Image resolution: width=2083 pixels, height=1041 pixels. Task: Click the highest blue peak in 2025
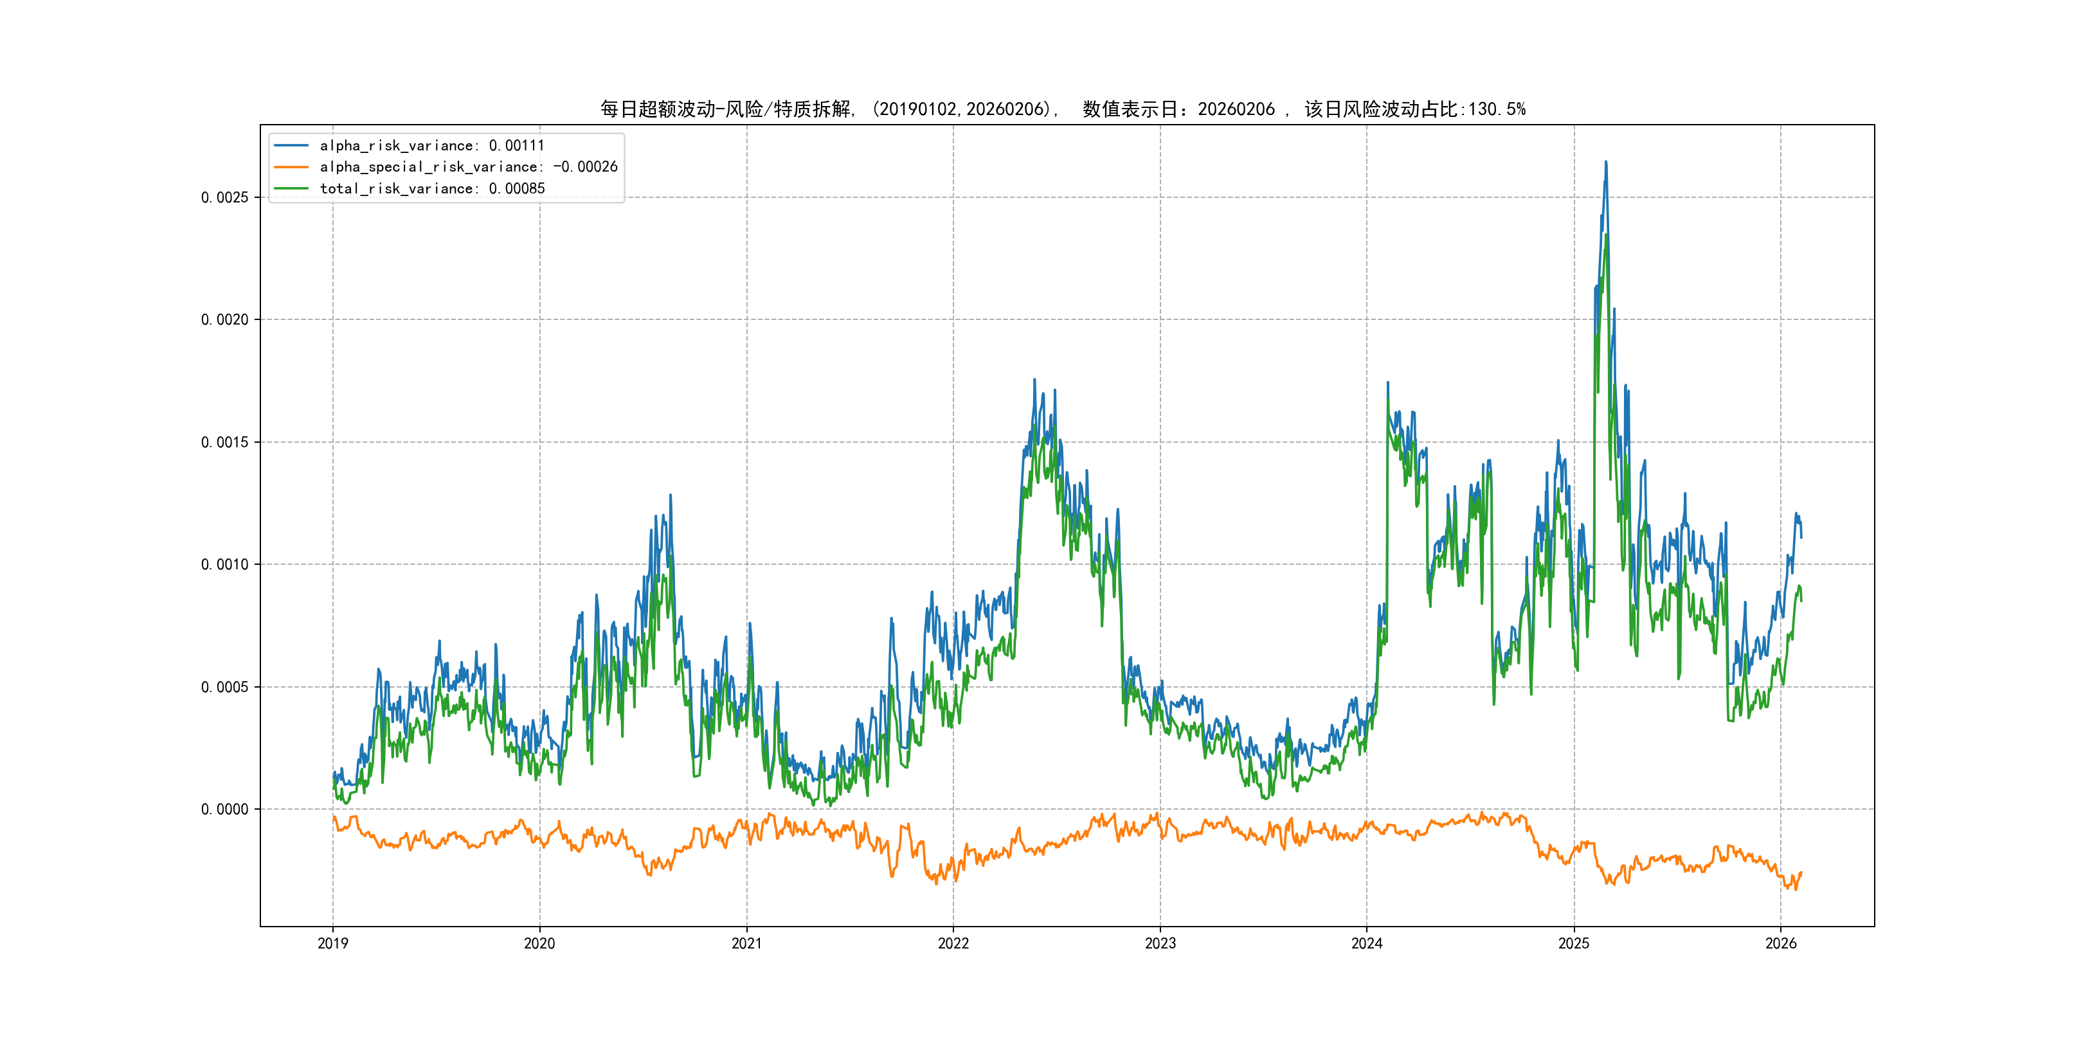[x=1606, y=163]
